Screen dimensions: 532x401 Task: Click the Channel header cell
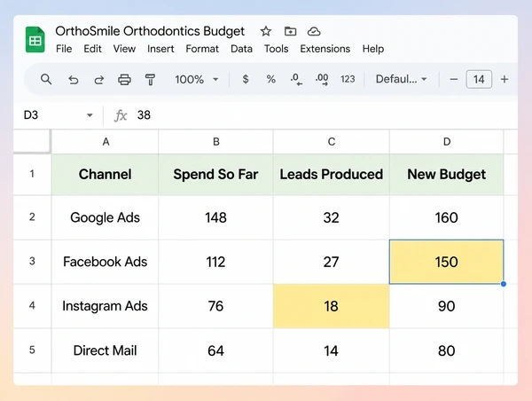[x=106, y=175]
